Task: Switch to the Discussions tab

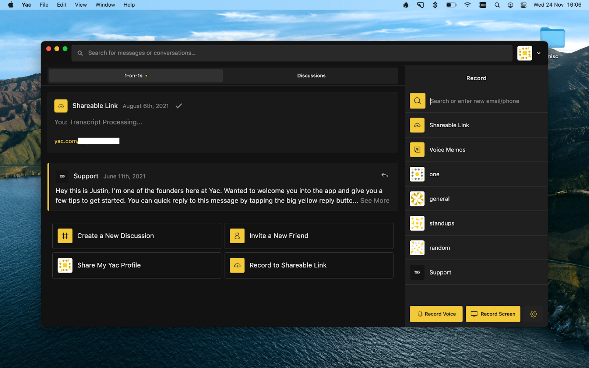Action: point(311,75)
